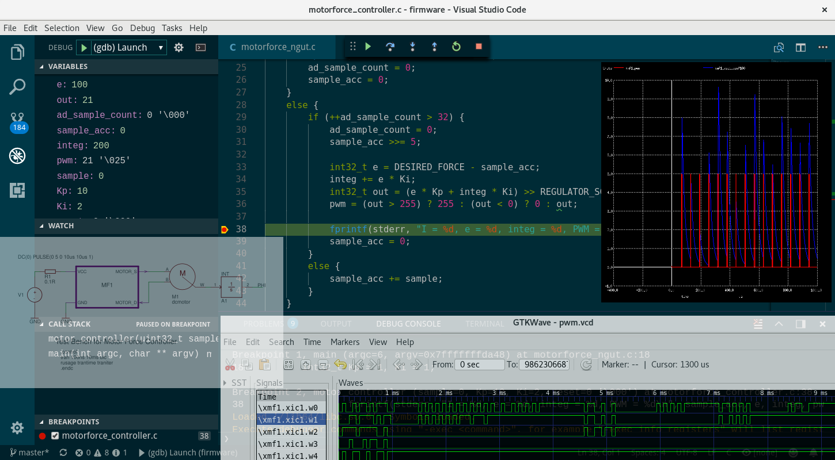This screenshot has height=460, width=835.
Task: Open launch.json via debug gear icon
Action: pyautogui.click(x=179, y=48)
